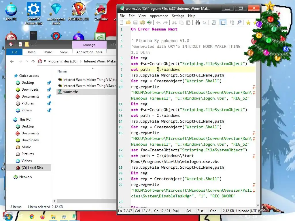Image resolution: width=295 pixels, height=221 pixels.
Task: Open the recent locations dropdown arrow
Action: coord(27,61)
